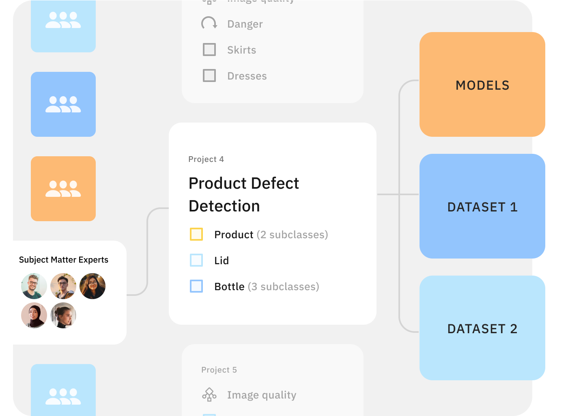The image size is (568, 416).
Task: Toggle the Lid class checkbox
Action: pos(196,260)
